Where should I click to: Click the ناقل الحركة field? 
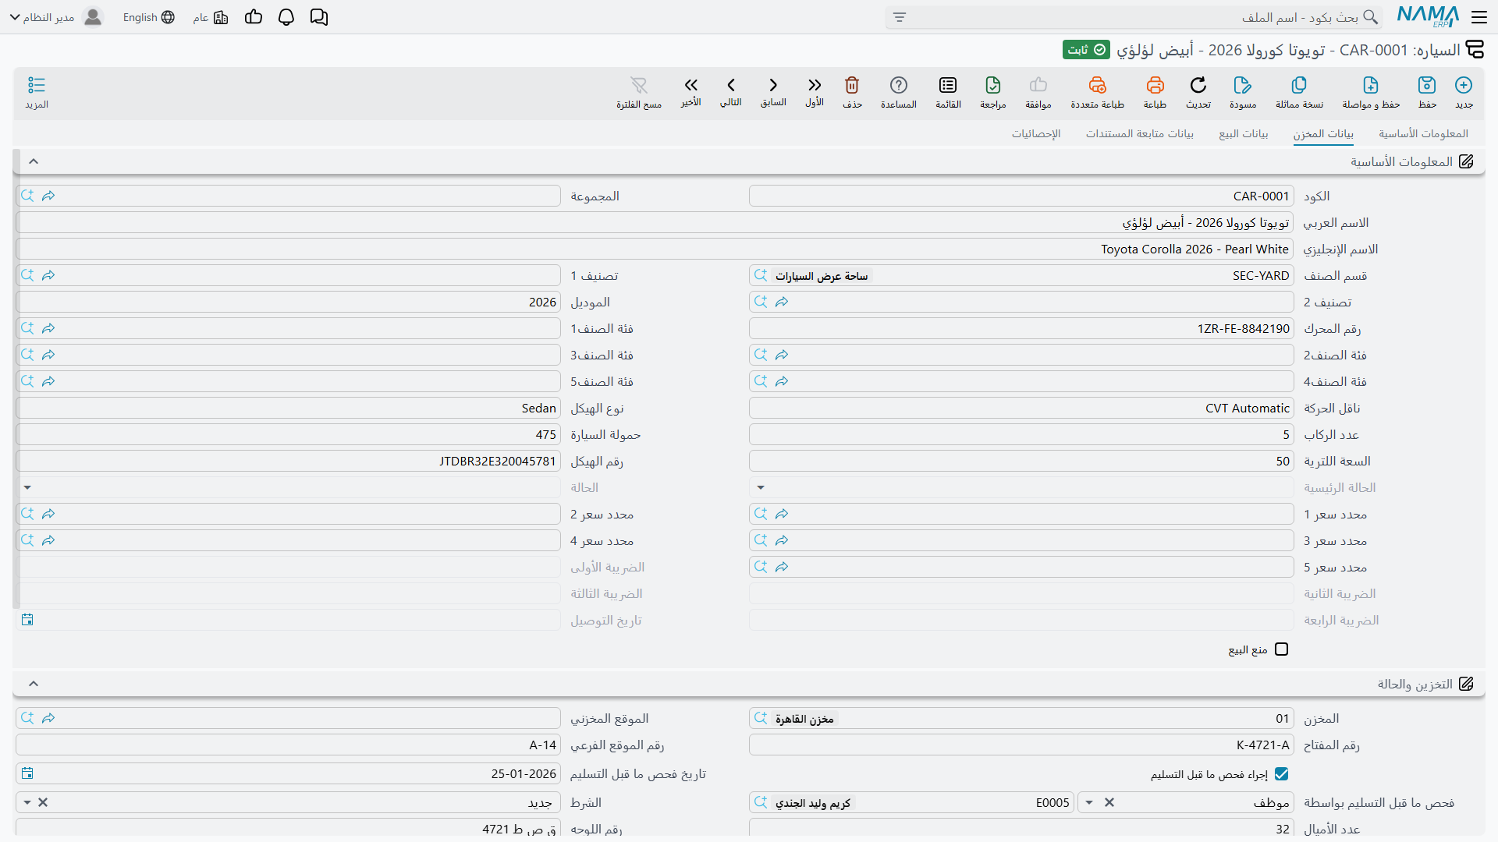click(1021, 408)
